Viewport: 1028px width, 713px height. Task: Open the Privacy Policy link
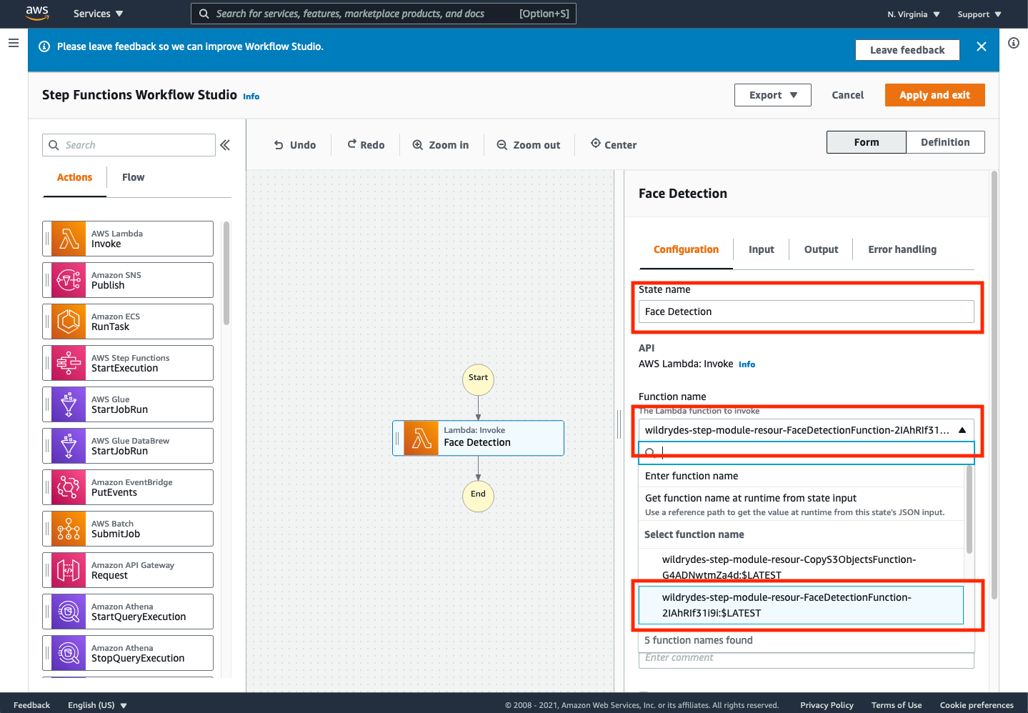(827, 705)
